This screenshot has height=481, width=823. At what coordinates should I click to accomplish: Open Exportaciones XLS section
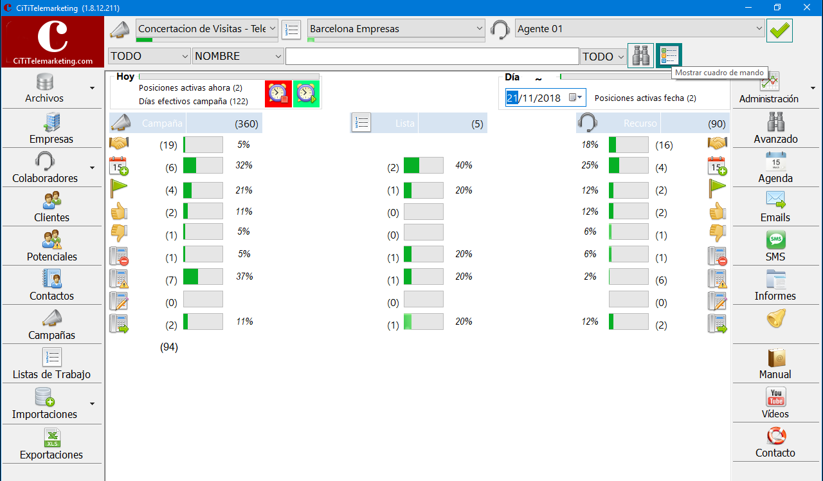51,444
